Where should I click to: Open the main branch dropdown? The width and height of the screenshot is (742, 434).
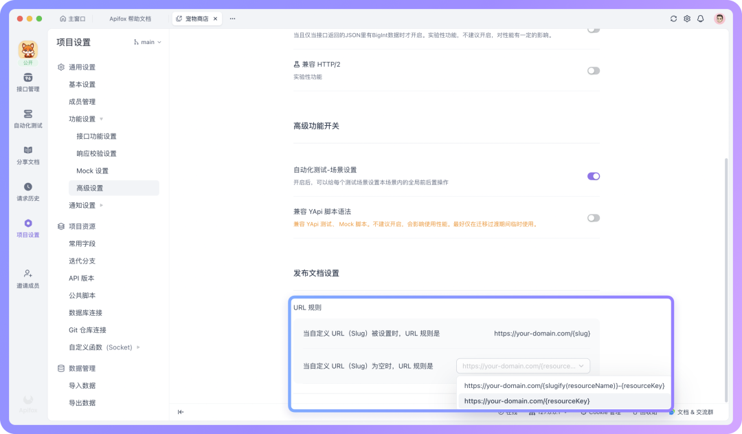coord(148,42)
